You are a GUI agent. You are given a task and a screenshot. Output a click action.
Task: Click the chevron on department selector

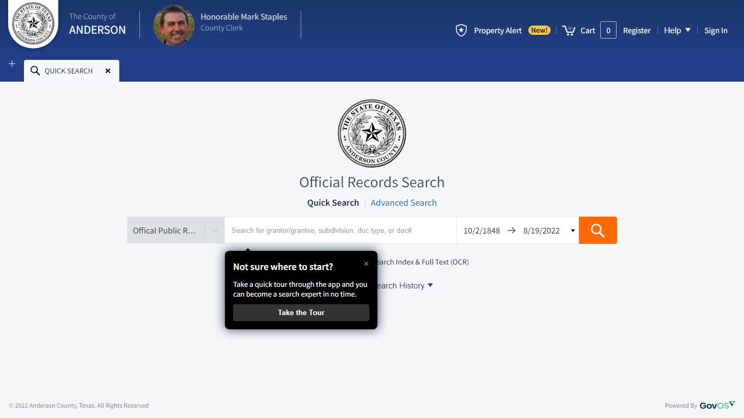[x=215, y=230]
